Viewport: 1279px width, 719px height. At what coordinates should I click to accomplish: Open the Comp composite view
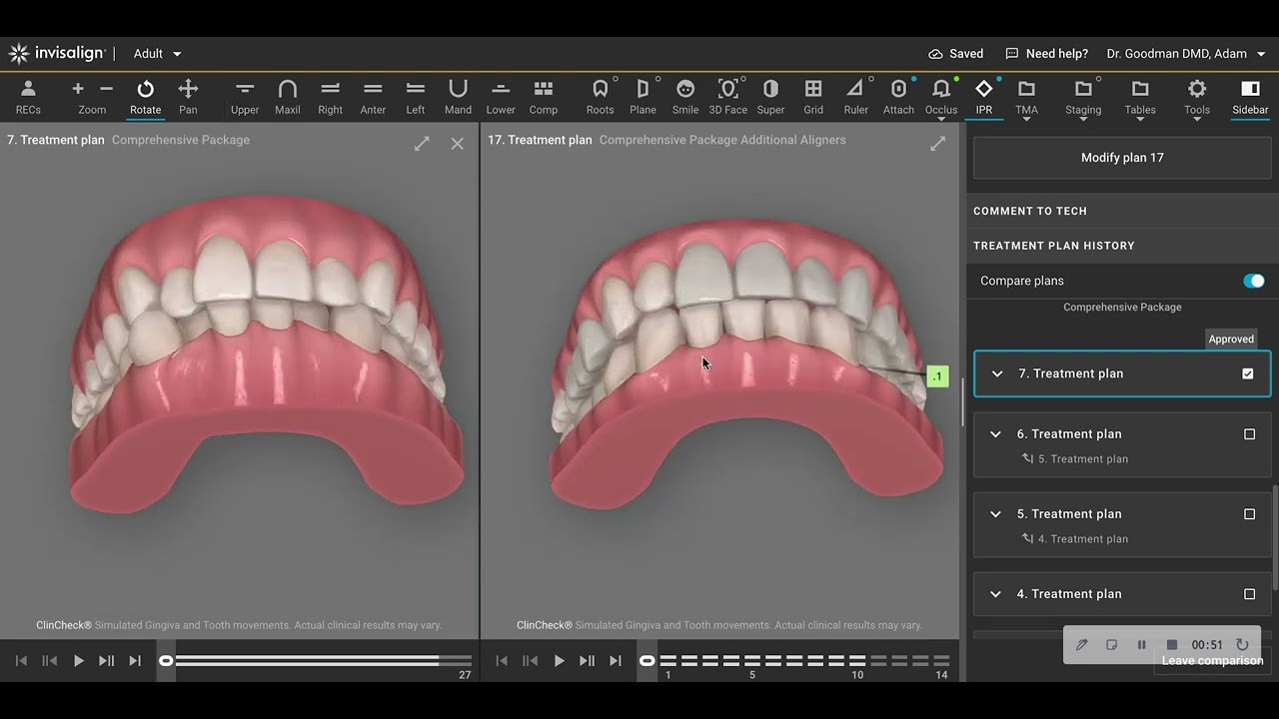point(544,97)
